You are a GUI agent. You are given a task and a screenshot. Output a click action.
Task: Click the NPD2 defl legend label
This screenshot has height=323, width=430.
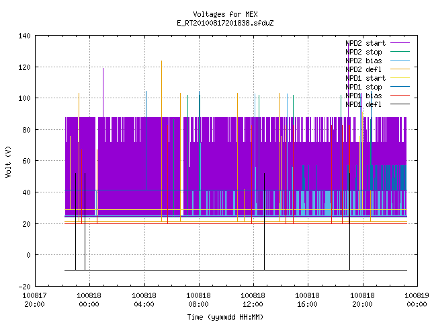click(363, 69)
